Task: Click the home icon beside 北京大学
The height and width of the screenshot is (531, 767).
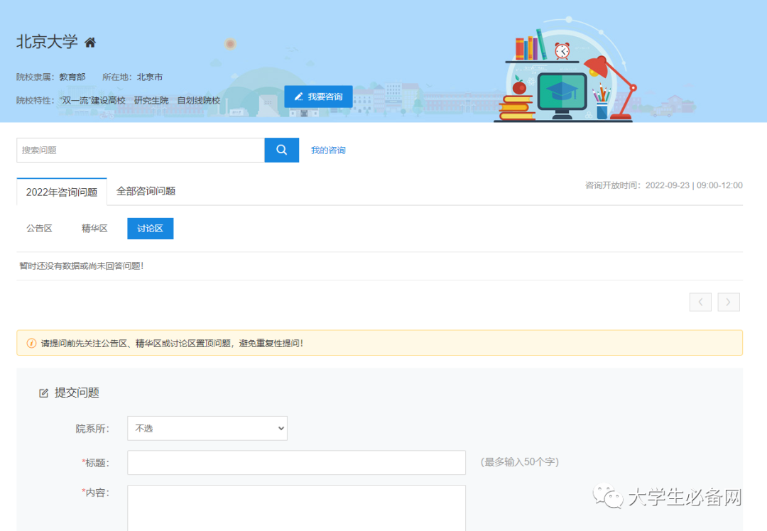Action: click(x=90, y=43)
